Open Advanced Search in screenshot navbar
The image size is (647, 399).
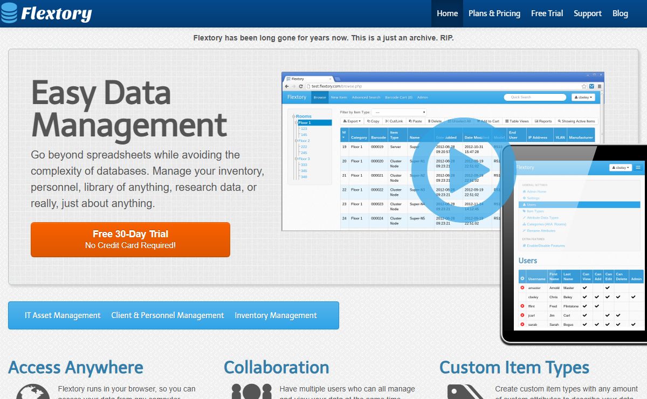point(366,98)
